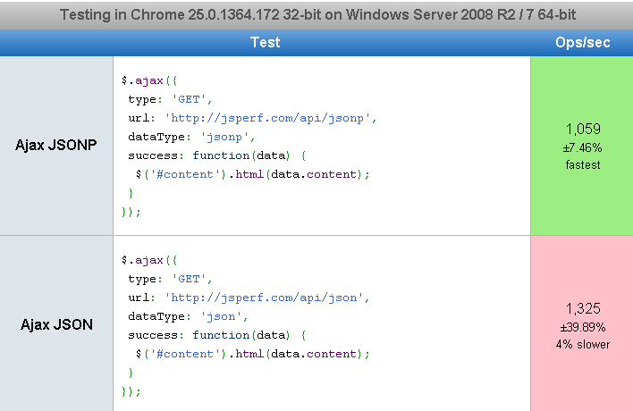Click type 'GET' line in JSONP snippet

pyautogui.click(x=170, y=99)
